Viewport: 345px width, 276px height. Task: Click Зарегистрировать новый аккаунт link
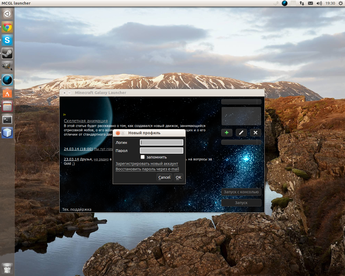pos(147,164)
